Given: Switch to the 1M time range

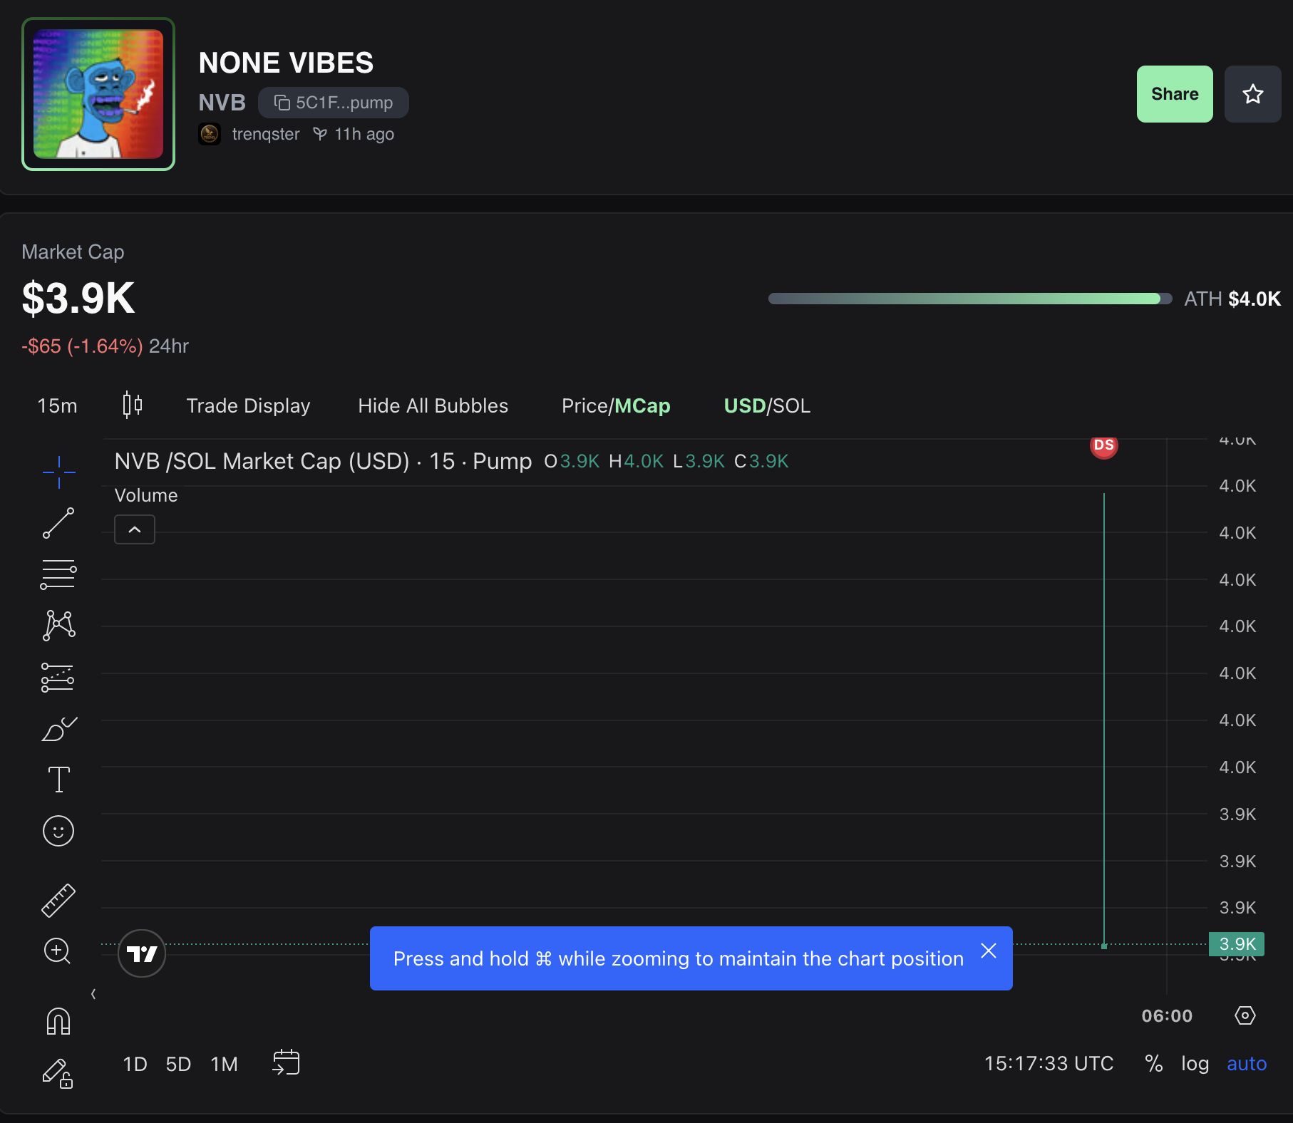Looking at the screenshot, I should point(224,1064).
